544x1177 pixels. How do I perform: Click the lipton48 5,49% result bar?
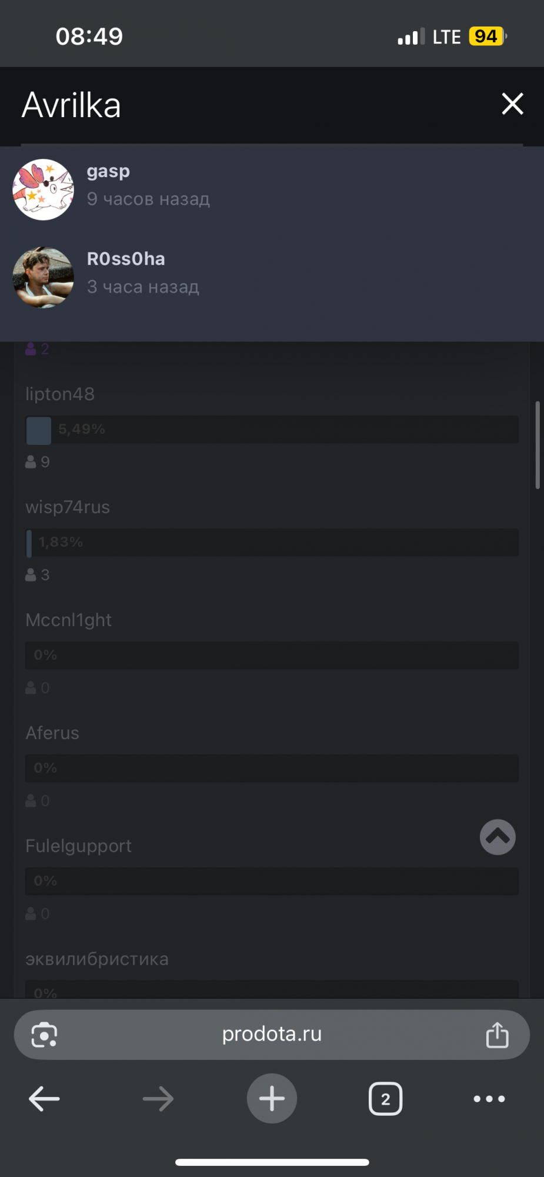tap(272, 430)
